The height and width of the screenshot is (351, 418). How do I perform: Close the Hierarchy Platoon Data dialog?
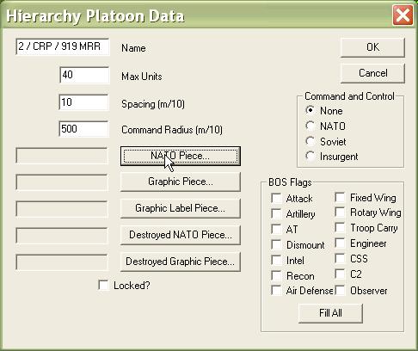pos(403,15)
